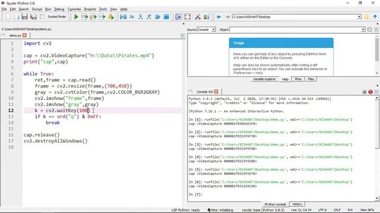The width and height of the screenshot is (380, 213).
Task: Expand the working directory path dropdown
Action: pos(359,17)
